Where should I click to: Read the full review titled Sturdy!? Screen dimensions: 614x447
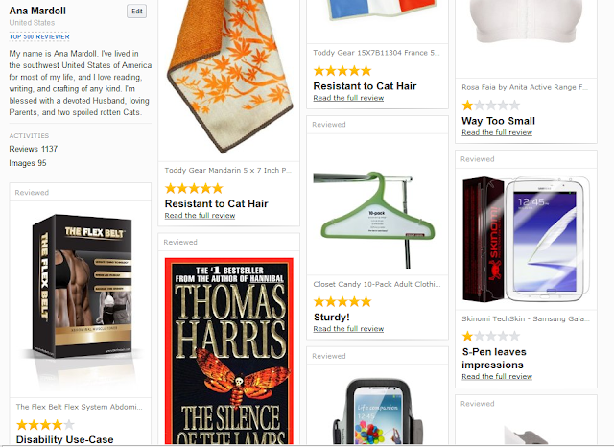click(348, 328)
